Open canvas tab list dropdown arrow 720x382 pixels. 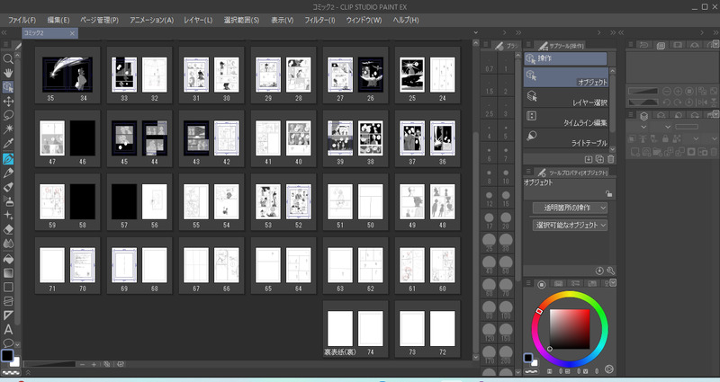(476, 32)
